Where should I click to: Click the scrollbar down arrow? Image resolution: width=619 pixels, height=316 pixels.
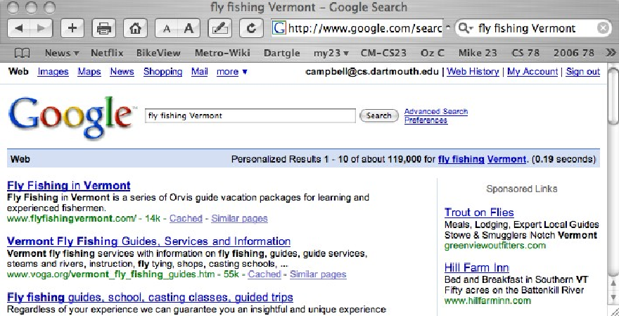613,297
